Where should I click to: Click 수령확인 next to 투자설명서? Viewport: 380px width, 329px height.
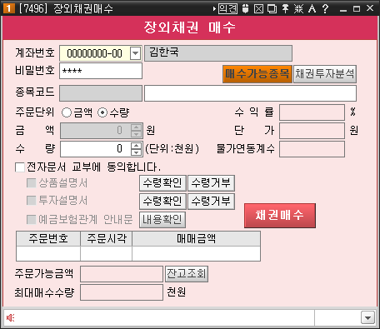coord(162,202)
